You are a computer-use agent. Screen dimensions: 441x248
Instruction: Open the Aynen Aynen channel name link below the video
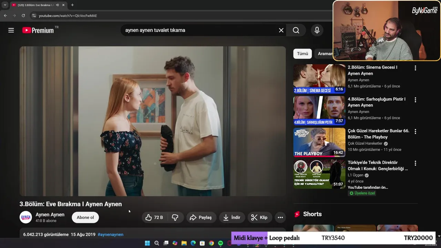(x=50, y=215)
